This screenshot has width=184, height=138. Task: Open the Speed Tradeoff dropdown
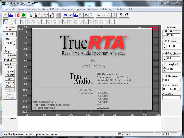tap(179, 89)
